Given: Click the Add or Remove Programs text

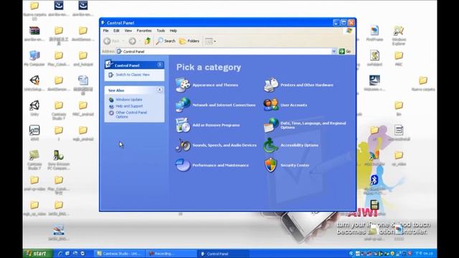Looking at the screenshot, I should pyautogui.click(x=216, y=125).
